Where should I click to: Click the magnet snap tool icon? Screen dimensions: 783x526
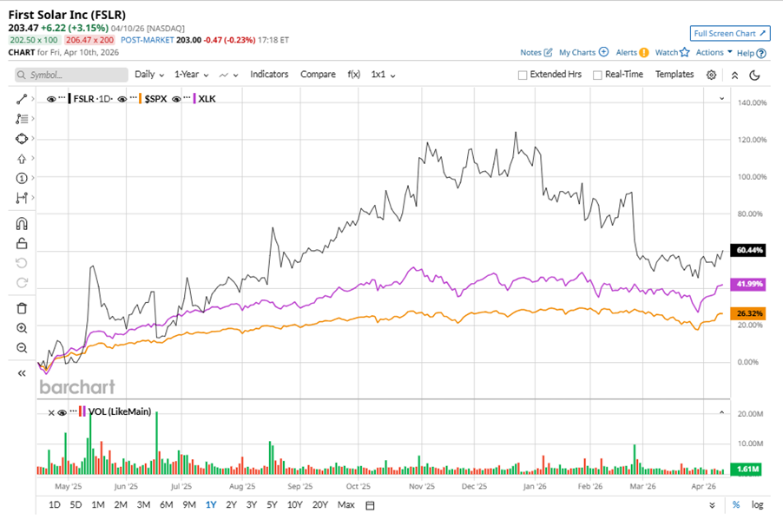coord(22,224)
